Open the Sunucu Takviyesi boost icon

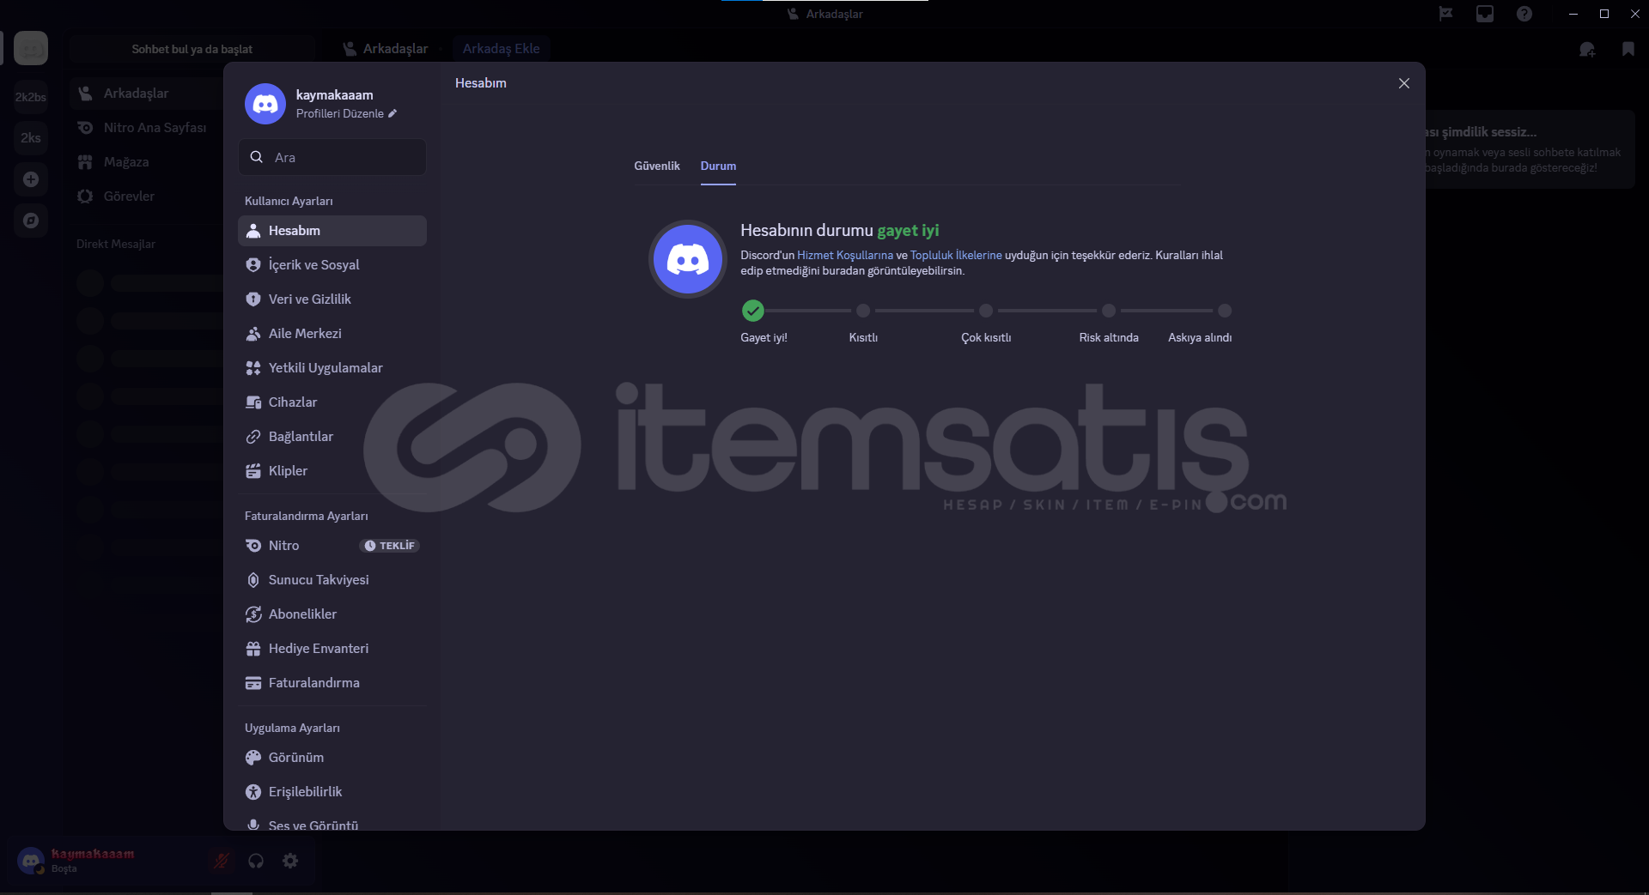click(253, 580)
